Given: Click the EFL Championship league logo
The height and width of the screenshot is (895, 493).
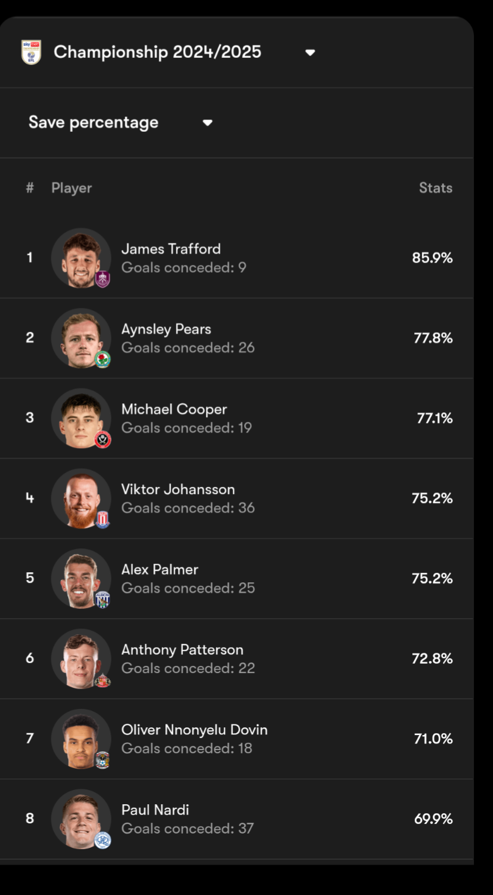Looking at the screenshot, I should [31, 53].
